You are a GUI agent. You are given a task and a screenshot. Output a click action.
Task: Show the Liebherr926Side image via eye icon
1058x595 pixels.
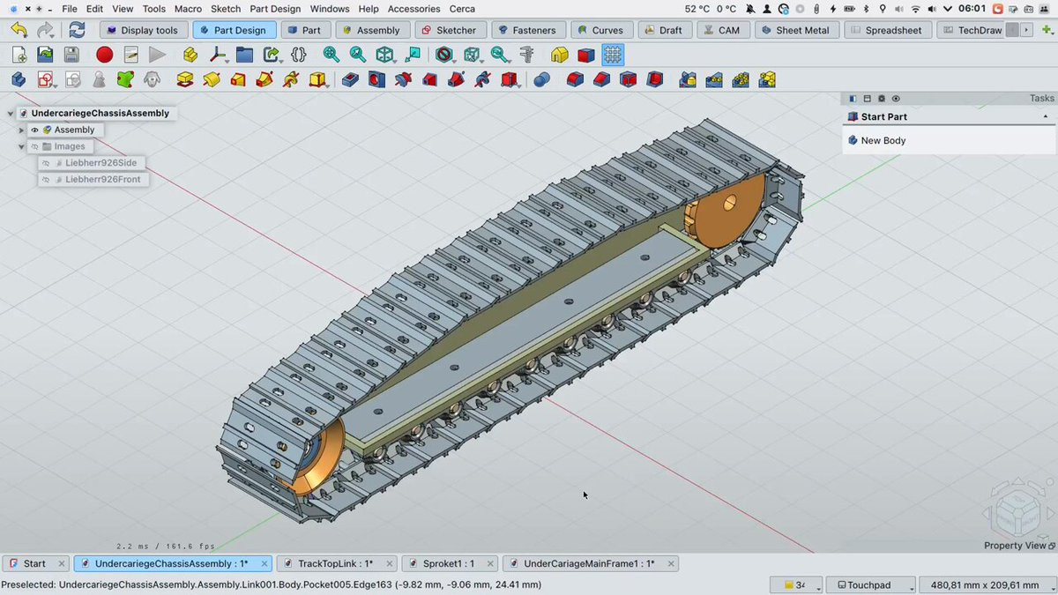[x=46, y=163]
